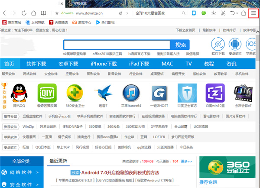
Task: Select the 首页 navigation tab
Action: [x=9, y=64]
